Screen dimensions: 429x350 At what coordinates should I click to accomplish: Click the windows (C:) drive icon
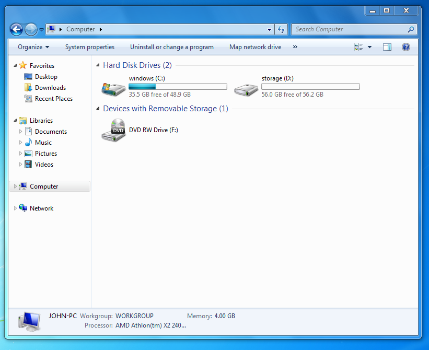click(113, 89)
